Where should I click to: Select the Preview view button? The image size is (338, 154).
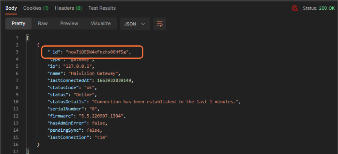coord(69,24)
